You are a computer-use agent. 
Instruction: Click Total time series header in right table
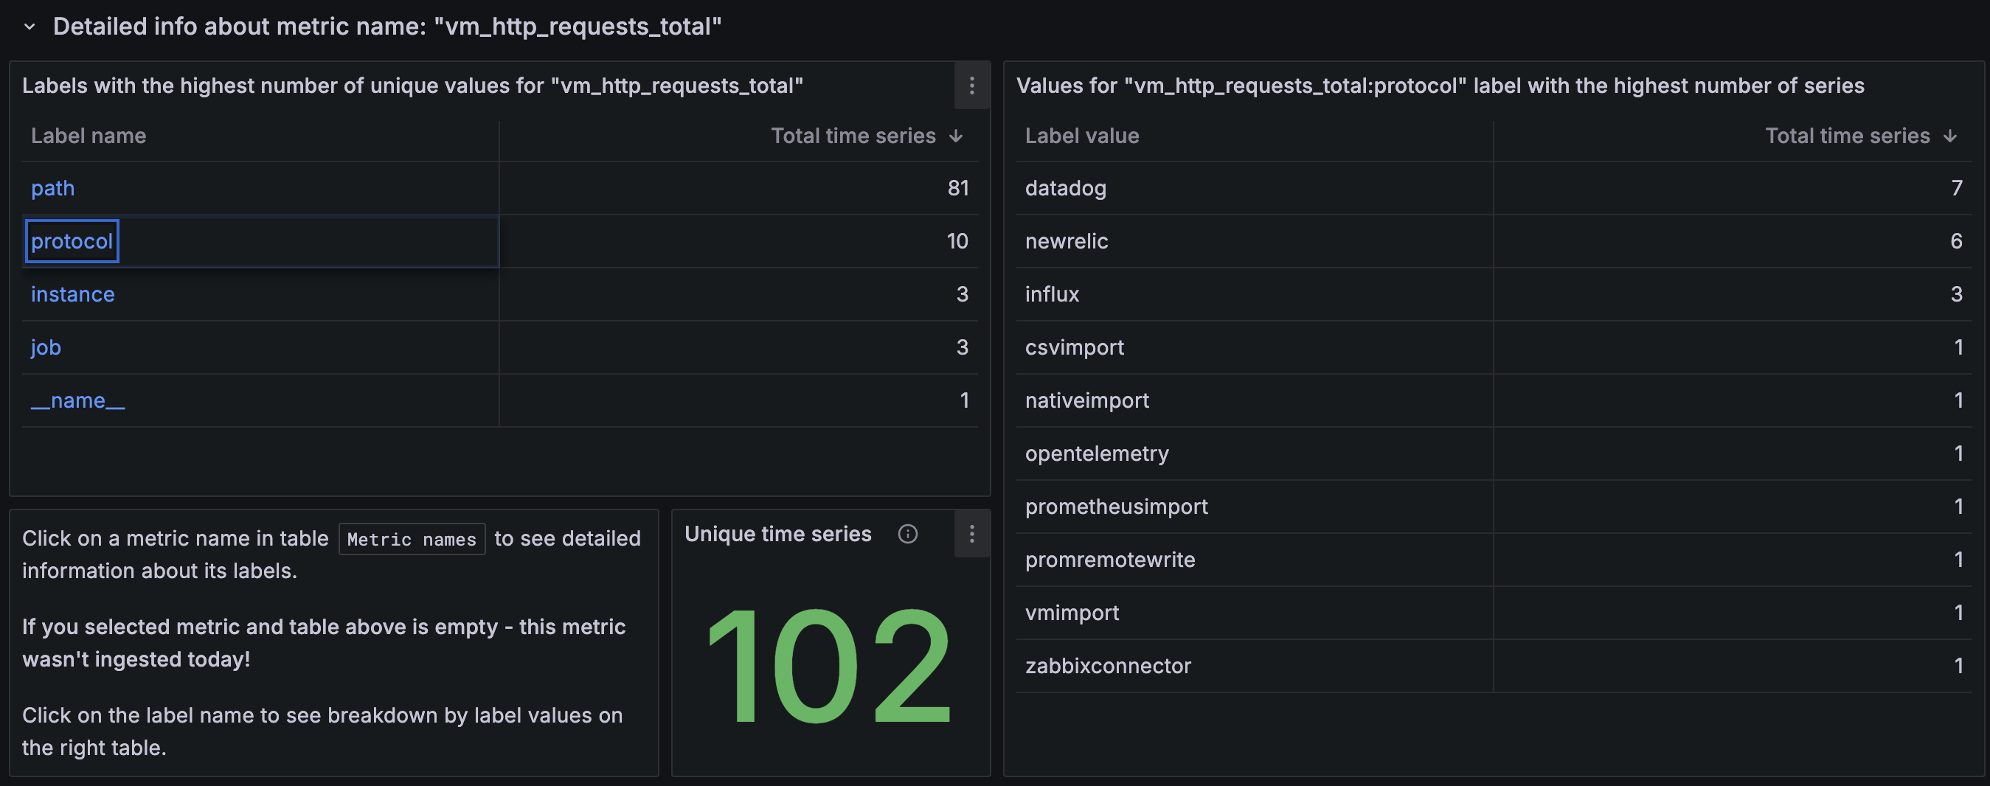point(1847,136)
